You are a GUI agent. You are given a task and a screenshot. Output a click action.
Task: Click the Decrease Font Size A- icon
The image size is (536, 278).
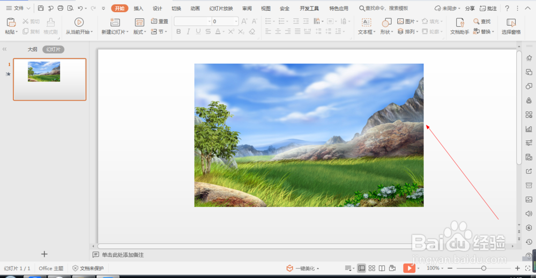coord(254,21)
